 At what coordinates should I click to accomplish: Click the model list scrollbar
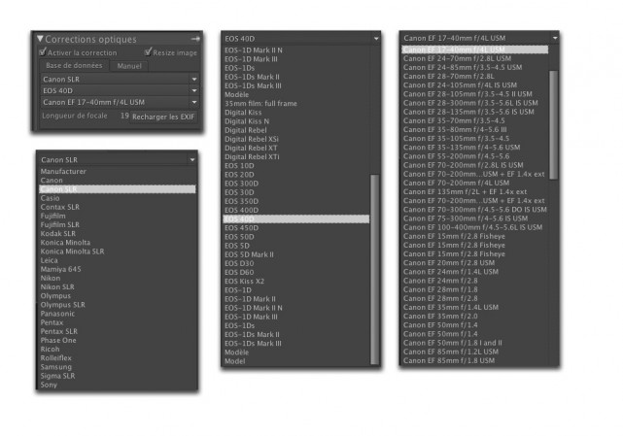374,269
